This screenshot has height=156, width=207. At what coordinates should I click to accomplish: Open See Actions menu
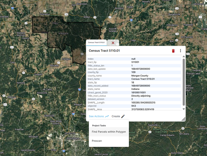pyautogui.click(x=99, y=116)
